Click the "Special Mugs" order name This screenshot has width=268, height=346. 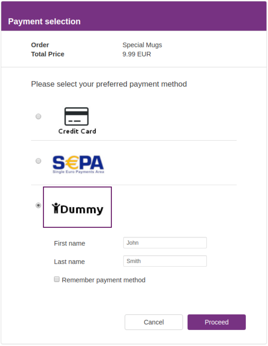pyautogui.click(x=142, y=45)
